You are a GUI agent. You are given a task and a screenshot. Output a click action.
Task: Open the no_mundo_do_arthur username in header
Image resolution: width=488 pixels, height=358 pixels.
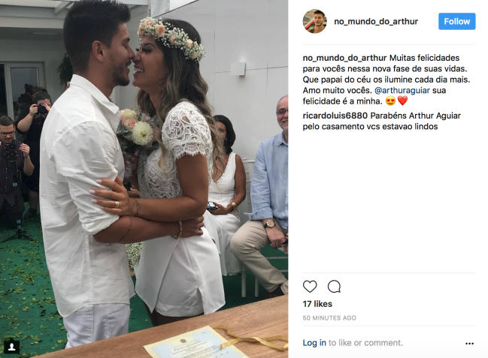pyautogui.click(x=376, y=22)
